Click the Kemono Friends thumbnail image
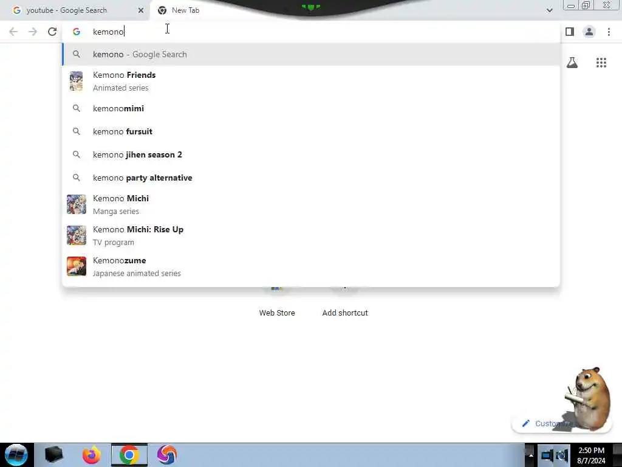This screenshot has height=467, width=622. pyautogui.click(x=76, y=81)
